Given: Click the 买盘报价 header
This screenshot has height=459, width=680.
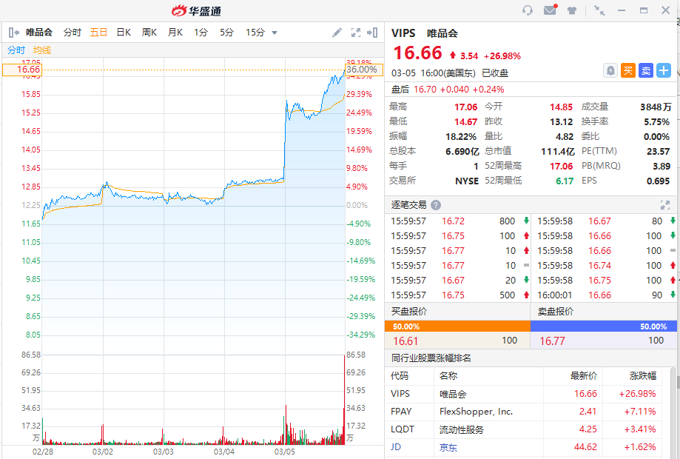Looking at the screenshot, I should [x=409, y=311].
